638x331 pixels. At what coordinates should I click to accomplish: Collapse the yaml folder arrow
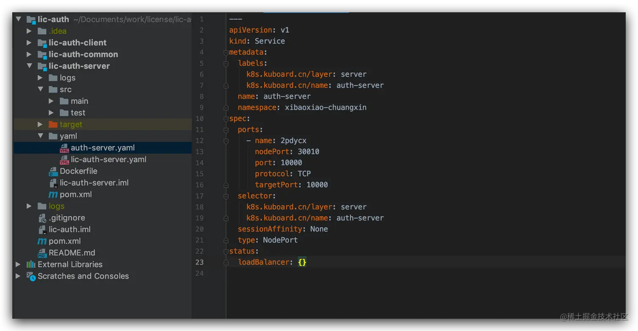click(41, 136)
